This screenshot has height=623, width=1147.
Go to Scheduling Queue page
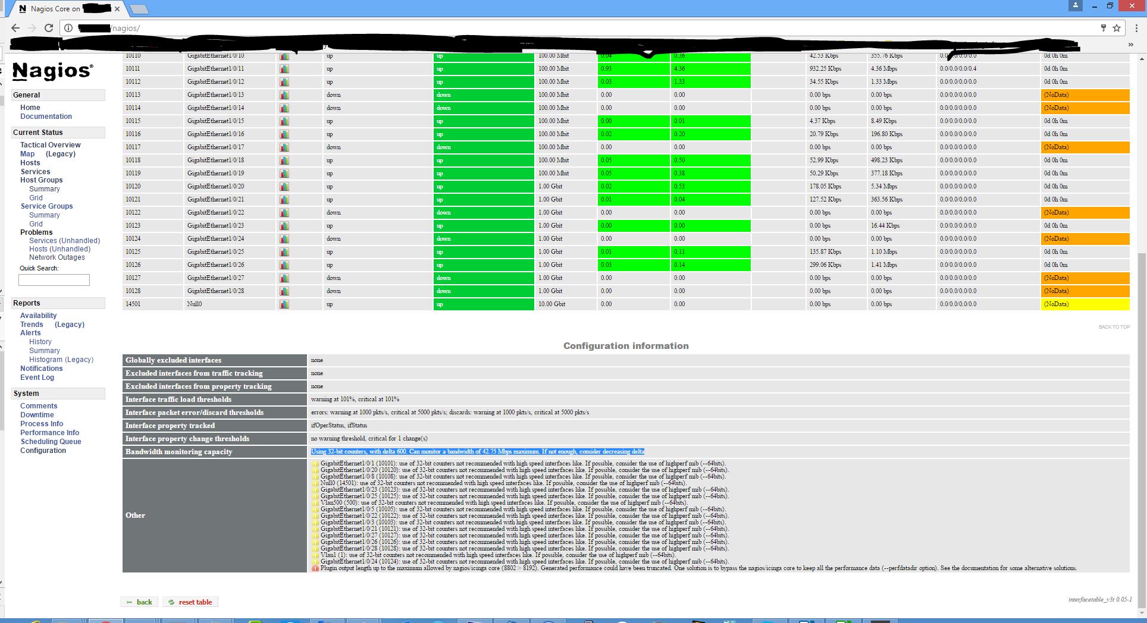coord(51,442)
